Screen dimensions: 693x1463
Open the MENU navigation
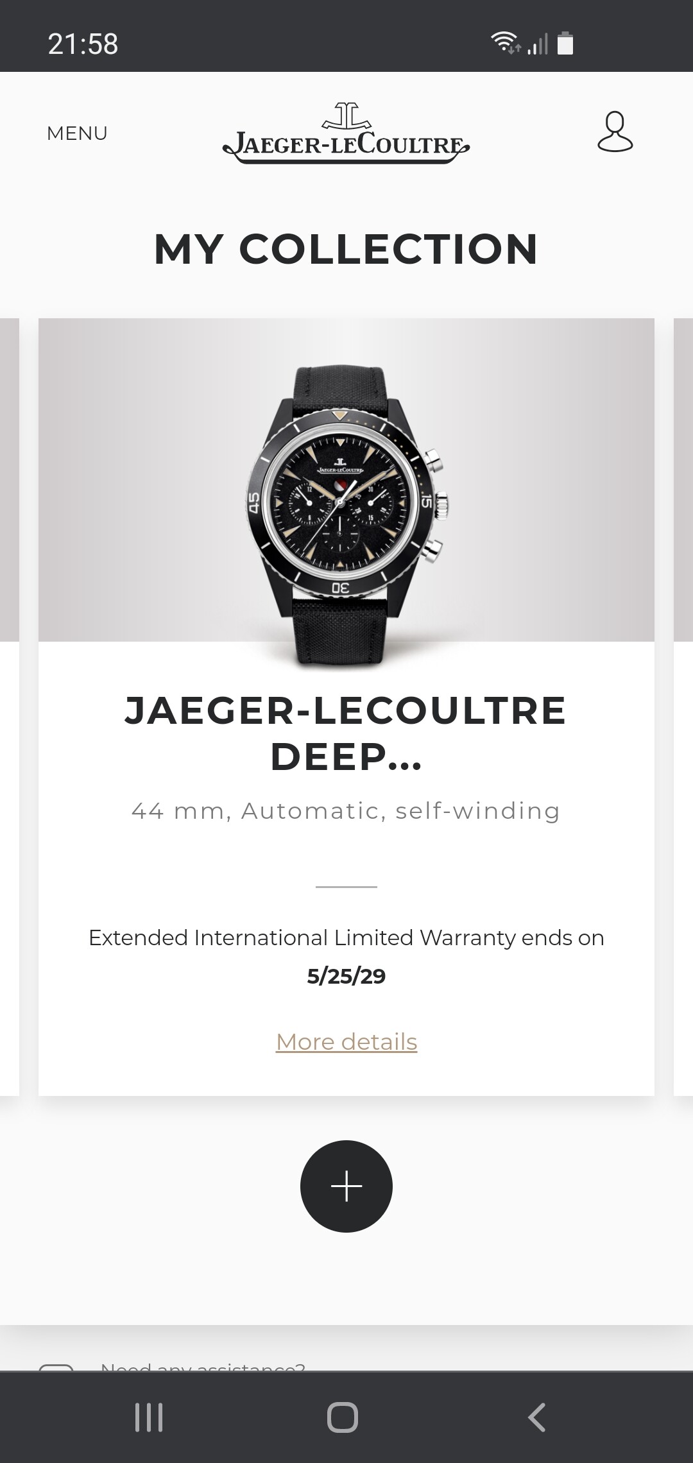coord(77,133)
